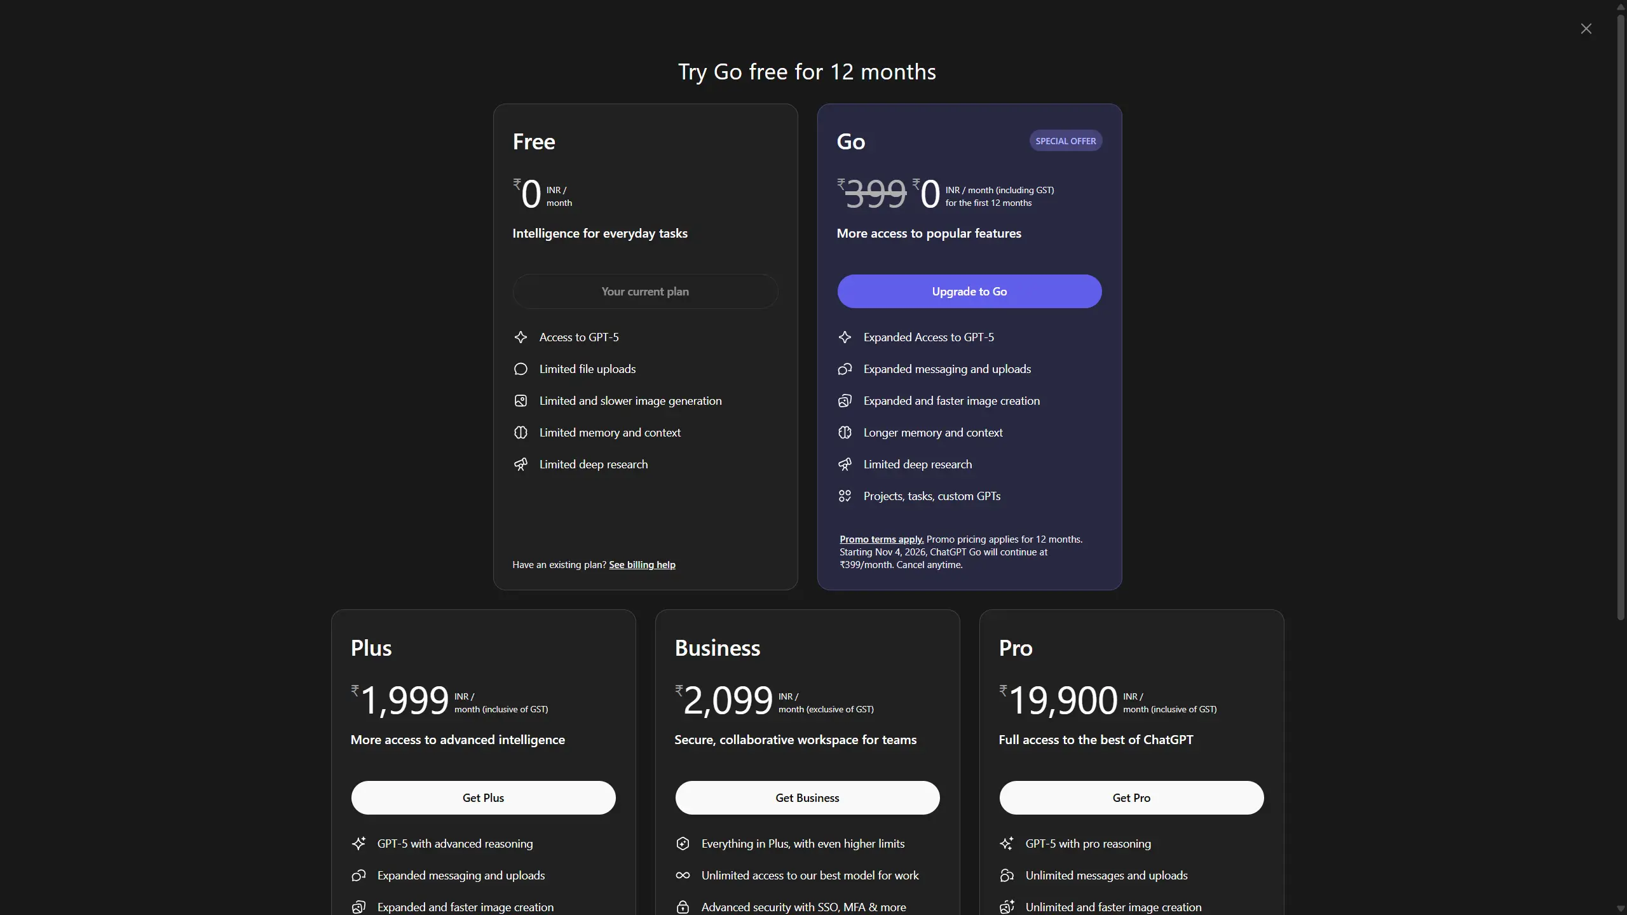This screenshot has width=1627, height=915.
Task: Click the Upgrade to Go button
Action: pos(969,292)
